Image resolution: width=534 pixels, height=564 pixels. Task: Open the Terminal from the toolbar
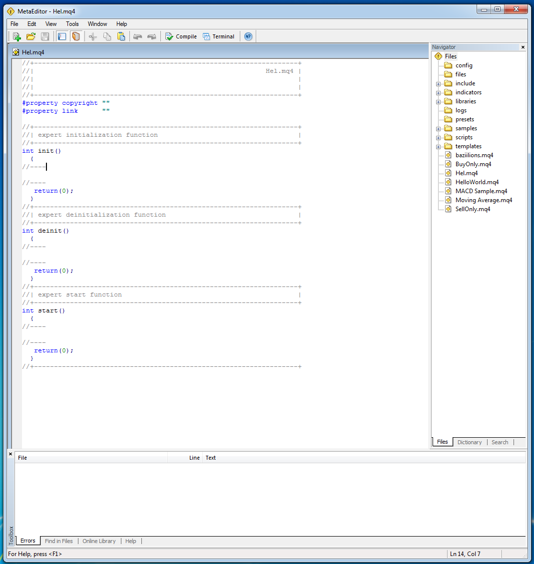[218, 36]
